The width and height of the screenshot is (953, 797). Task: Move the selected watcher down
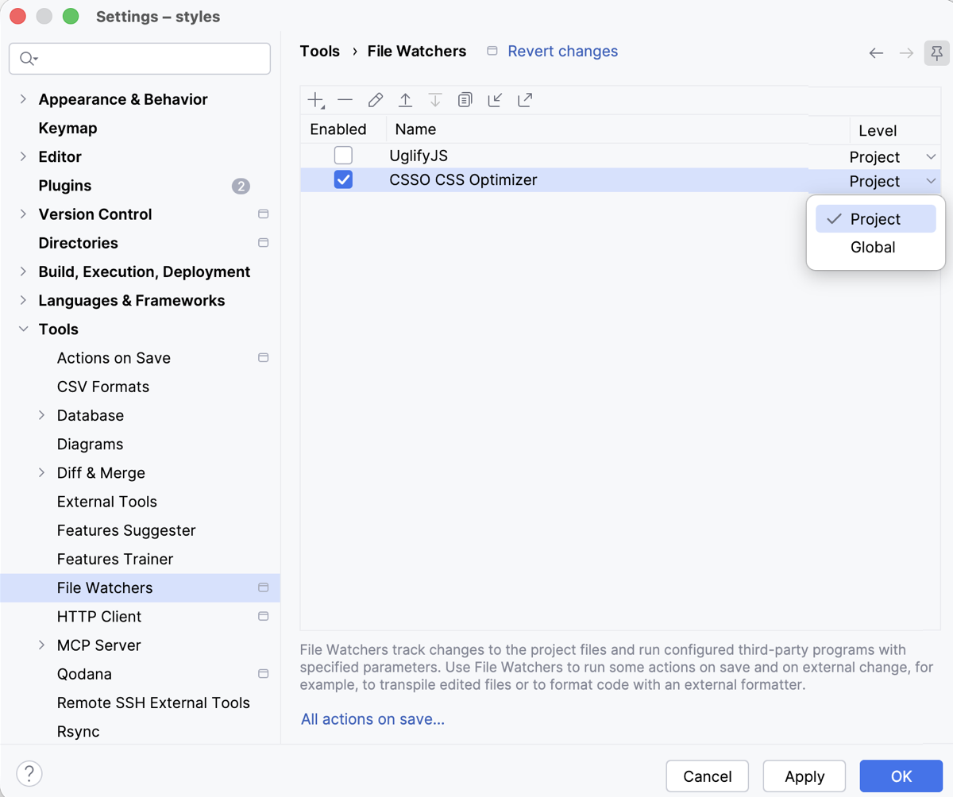click(435, 100)
